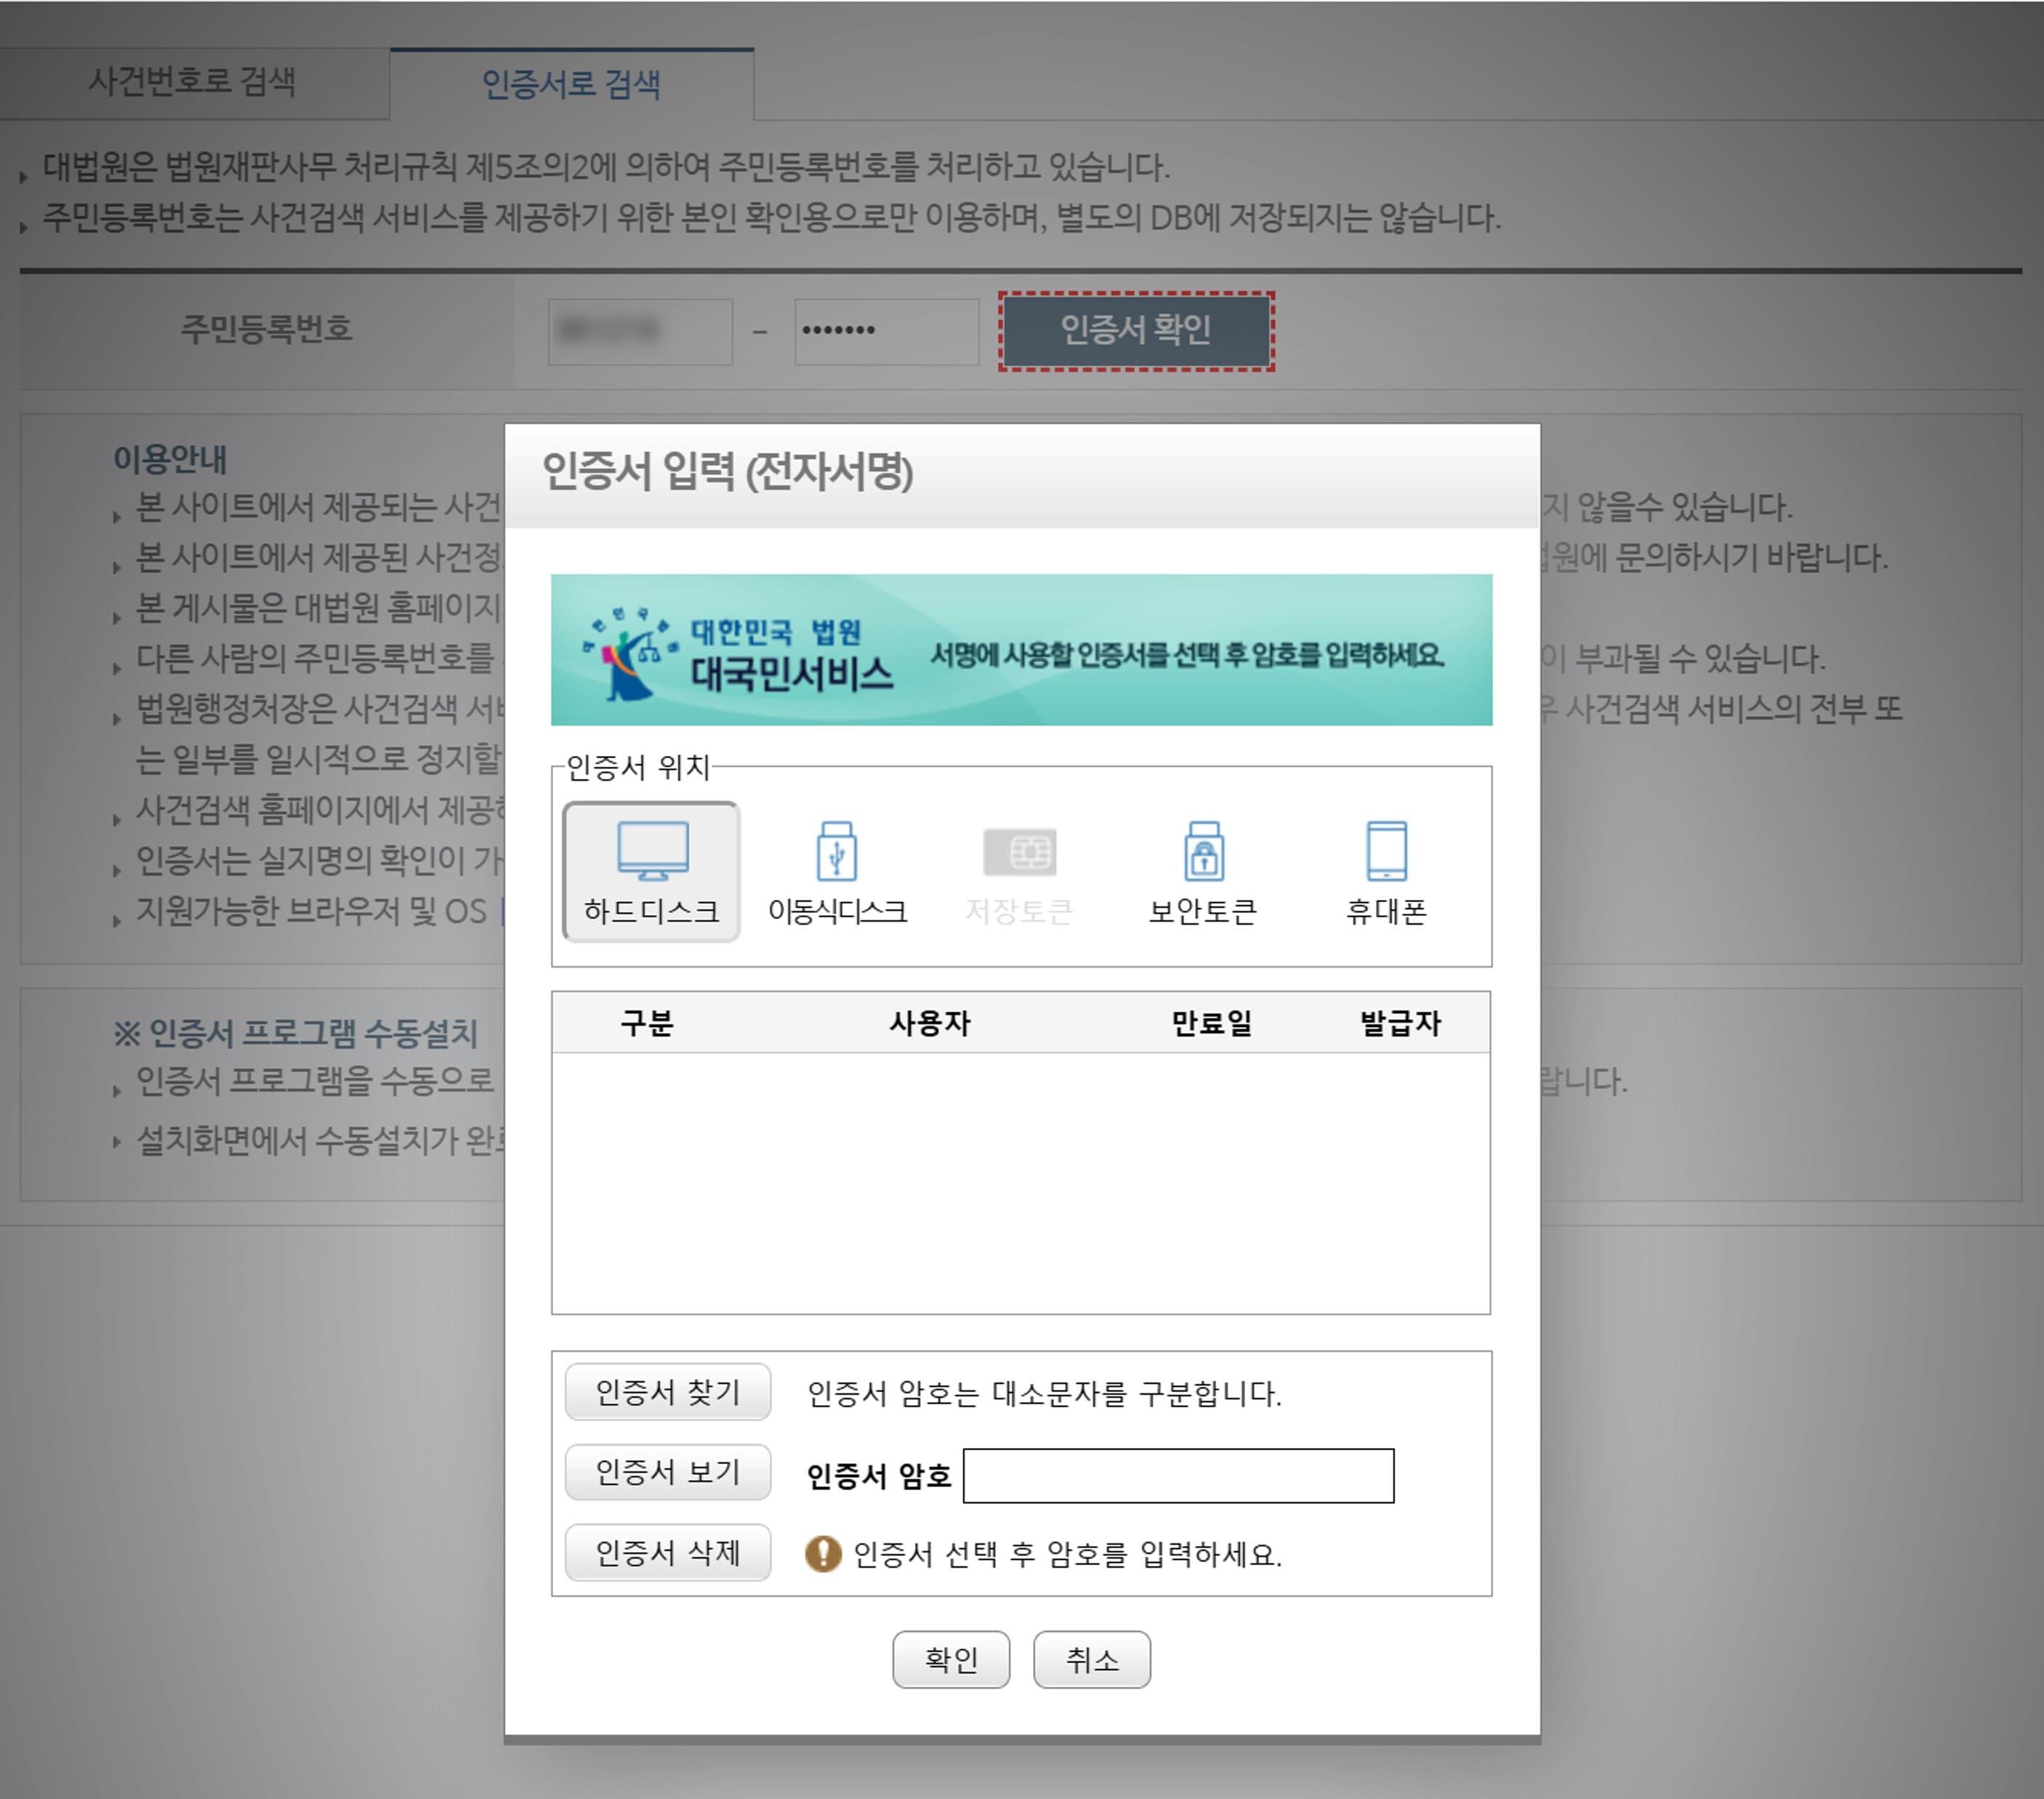Viewport: 2044px width, 1799px height.
Task: Click the 인증서 찾기 button
Action: 668,1392
